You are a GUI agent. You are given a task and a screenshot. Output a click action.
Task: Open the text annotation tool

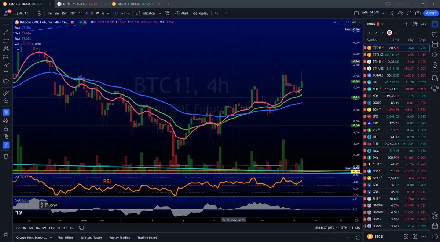pyautogui.click(x=6, y=73)
